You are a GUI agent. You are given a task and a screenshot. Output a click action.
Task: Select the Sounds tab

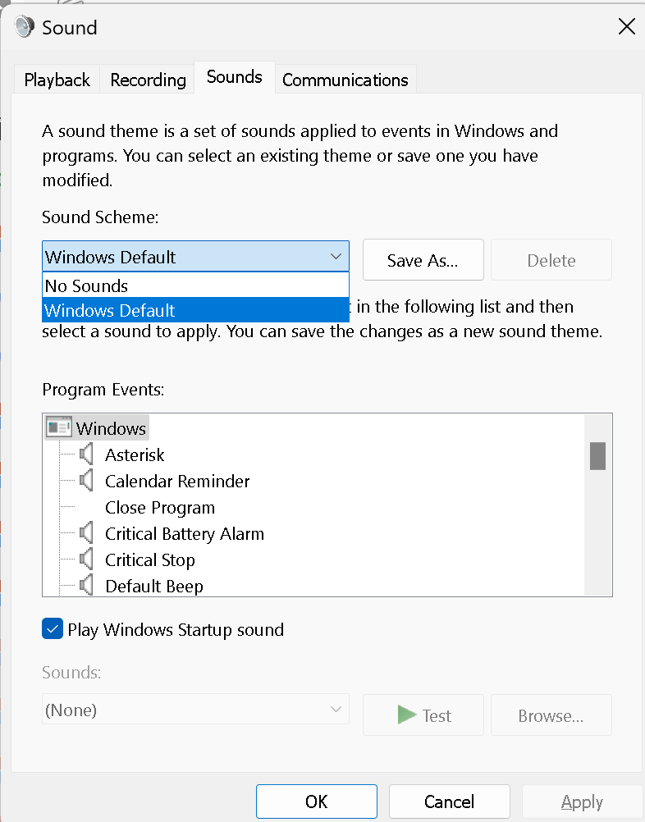[235, 77]
